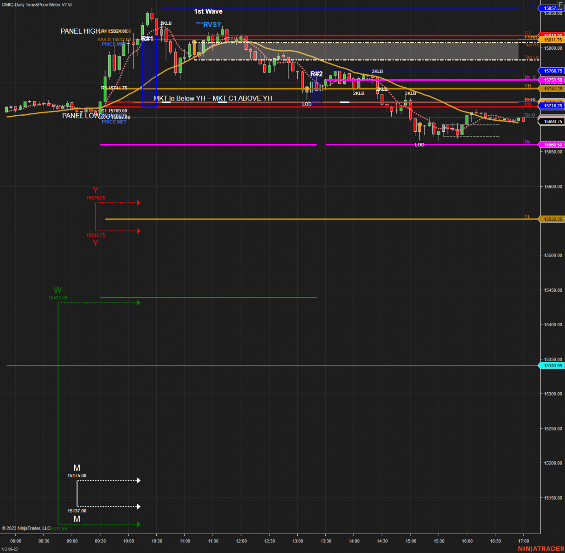Select the orange dot below R#2
The width and height of the screenshot is (565, 553).
point(307,88)
